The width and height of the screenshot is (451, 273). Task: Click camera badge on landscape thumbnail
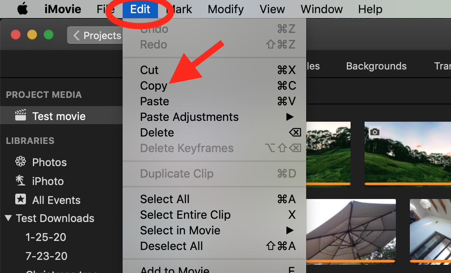click(374, 132)
